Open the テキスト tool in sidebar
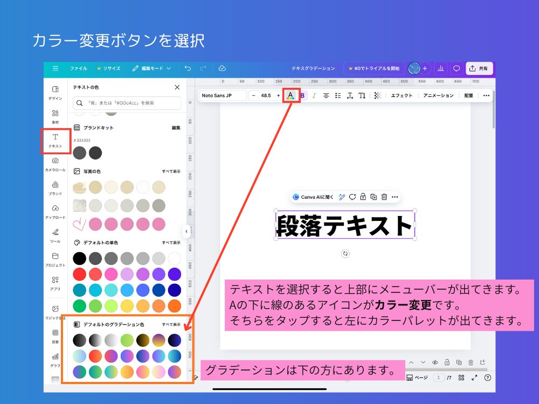The height and width of the screenshot is (404, 539). pyautogui.click(x=56, y=141)
